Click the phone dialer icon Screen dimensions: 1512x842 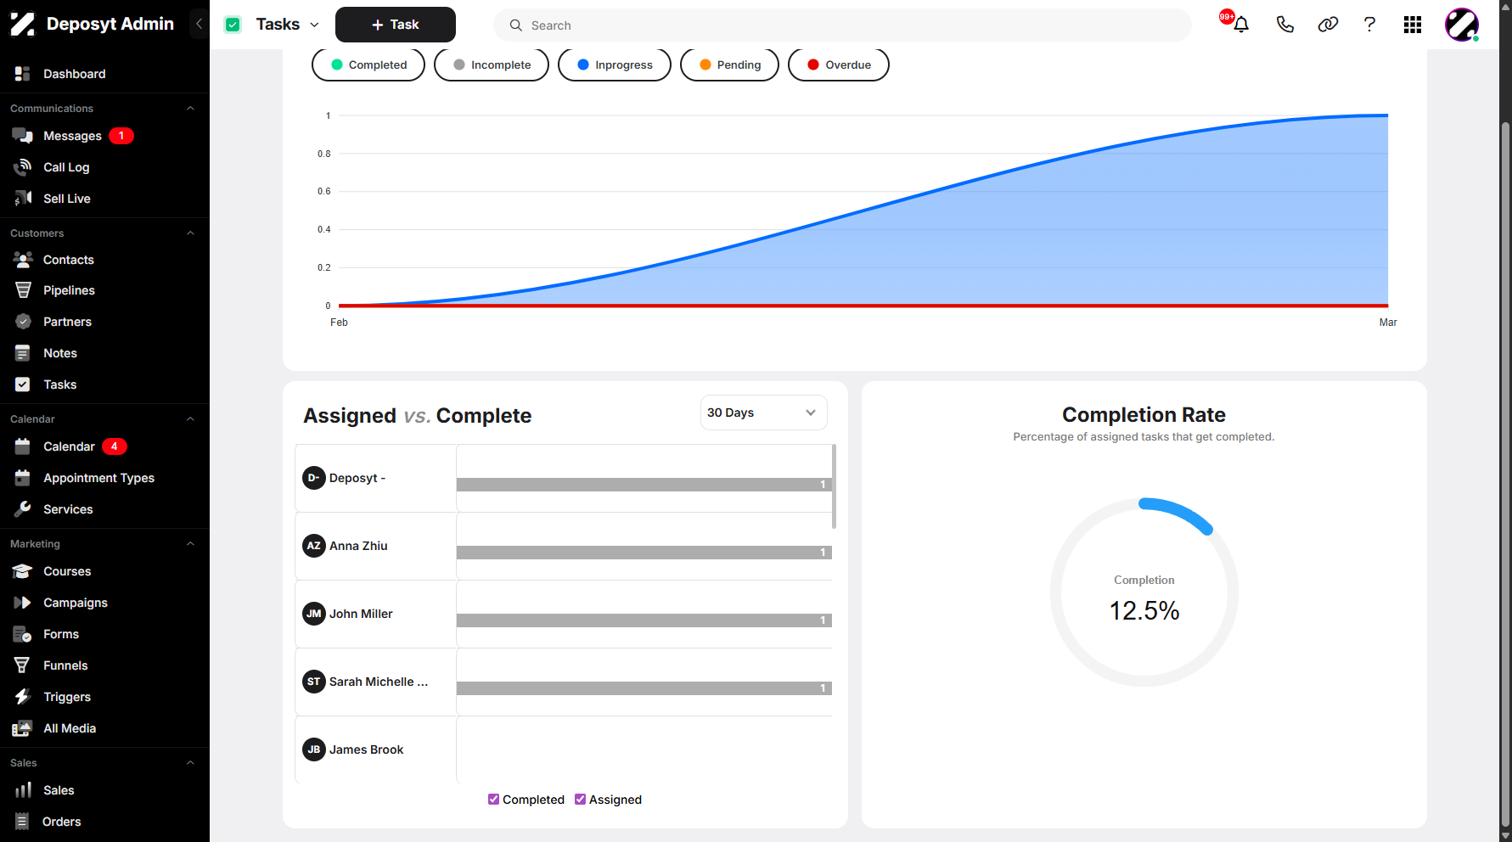(1284, 25)
